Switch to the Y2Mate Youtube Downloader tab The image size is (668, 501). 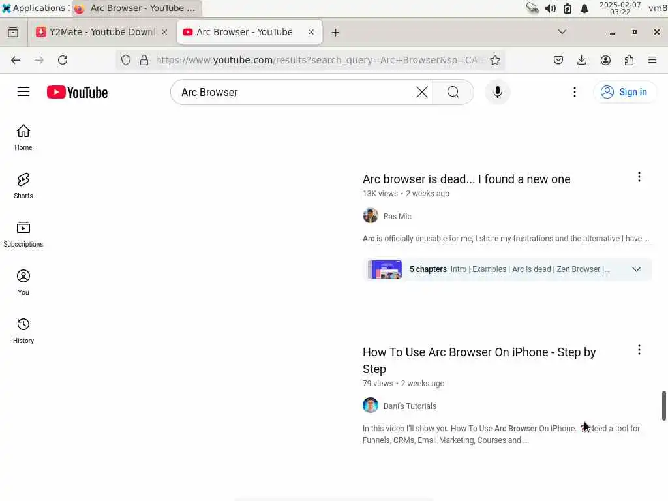tap(101, 33)
